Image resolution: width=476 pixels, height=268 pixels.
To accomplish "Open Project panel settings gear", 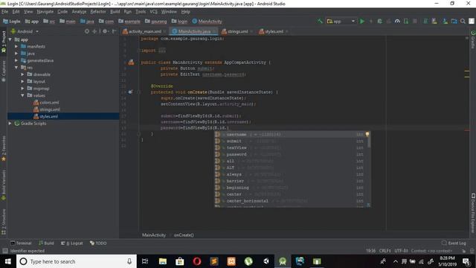I will [x=105, y=31].
